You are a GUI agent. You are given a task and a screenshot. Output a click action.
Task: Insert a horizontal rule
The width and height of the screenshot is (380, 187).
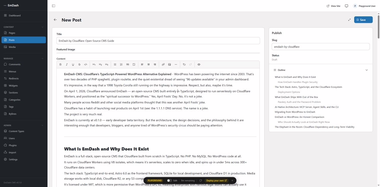pyautogui.click(x=176, y=64)
